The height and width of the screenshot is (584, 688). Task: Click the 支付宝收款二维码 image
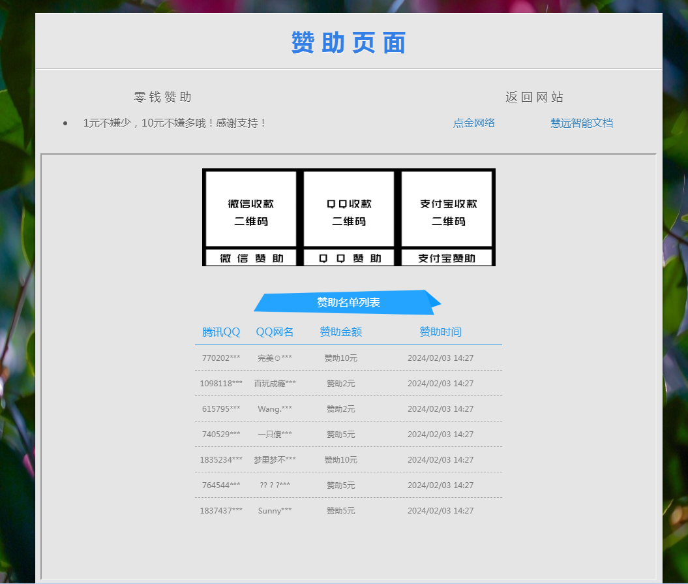(x=447, y=209)
